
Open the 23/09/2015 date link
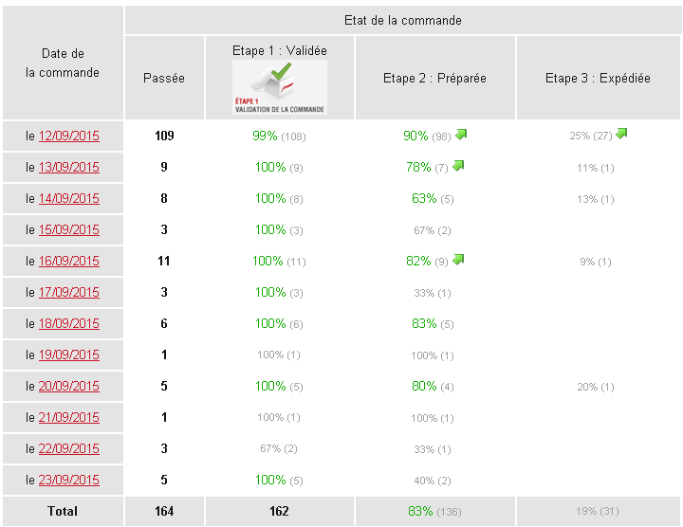pyautogui.click(x=68, y=481)
